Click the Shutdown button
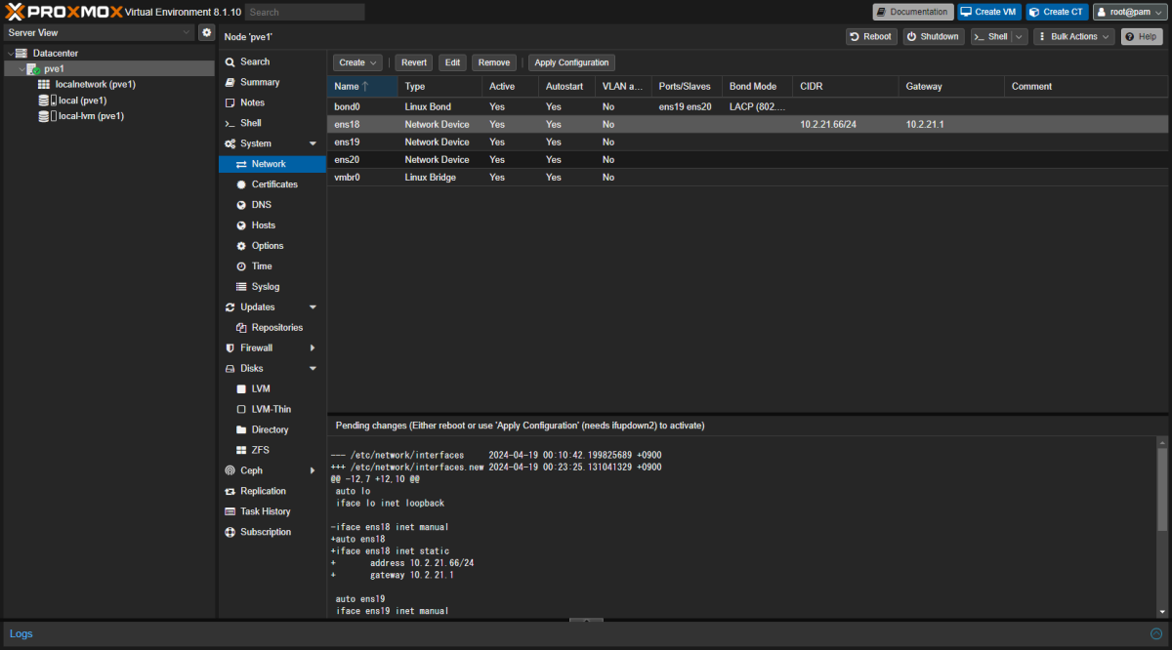Image resolution: width=1172 pixels, height=650 pixels. [934, 36]
